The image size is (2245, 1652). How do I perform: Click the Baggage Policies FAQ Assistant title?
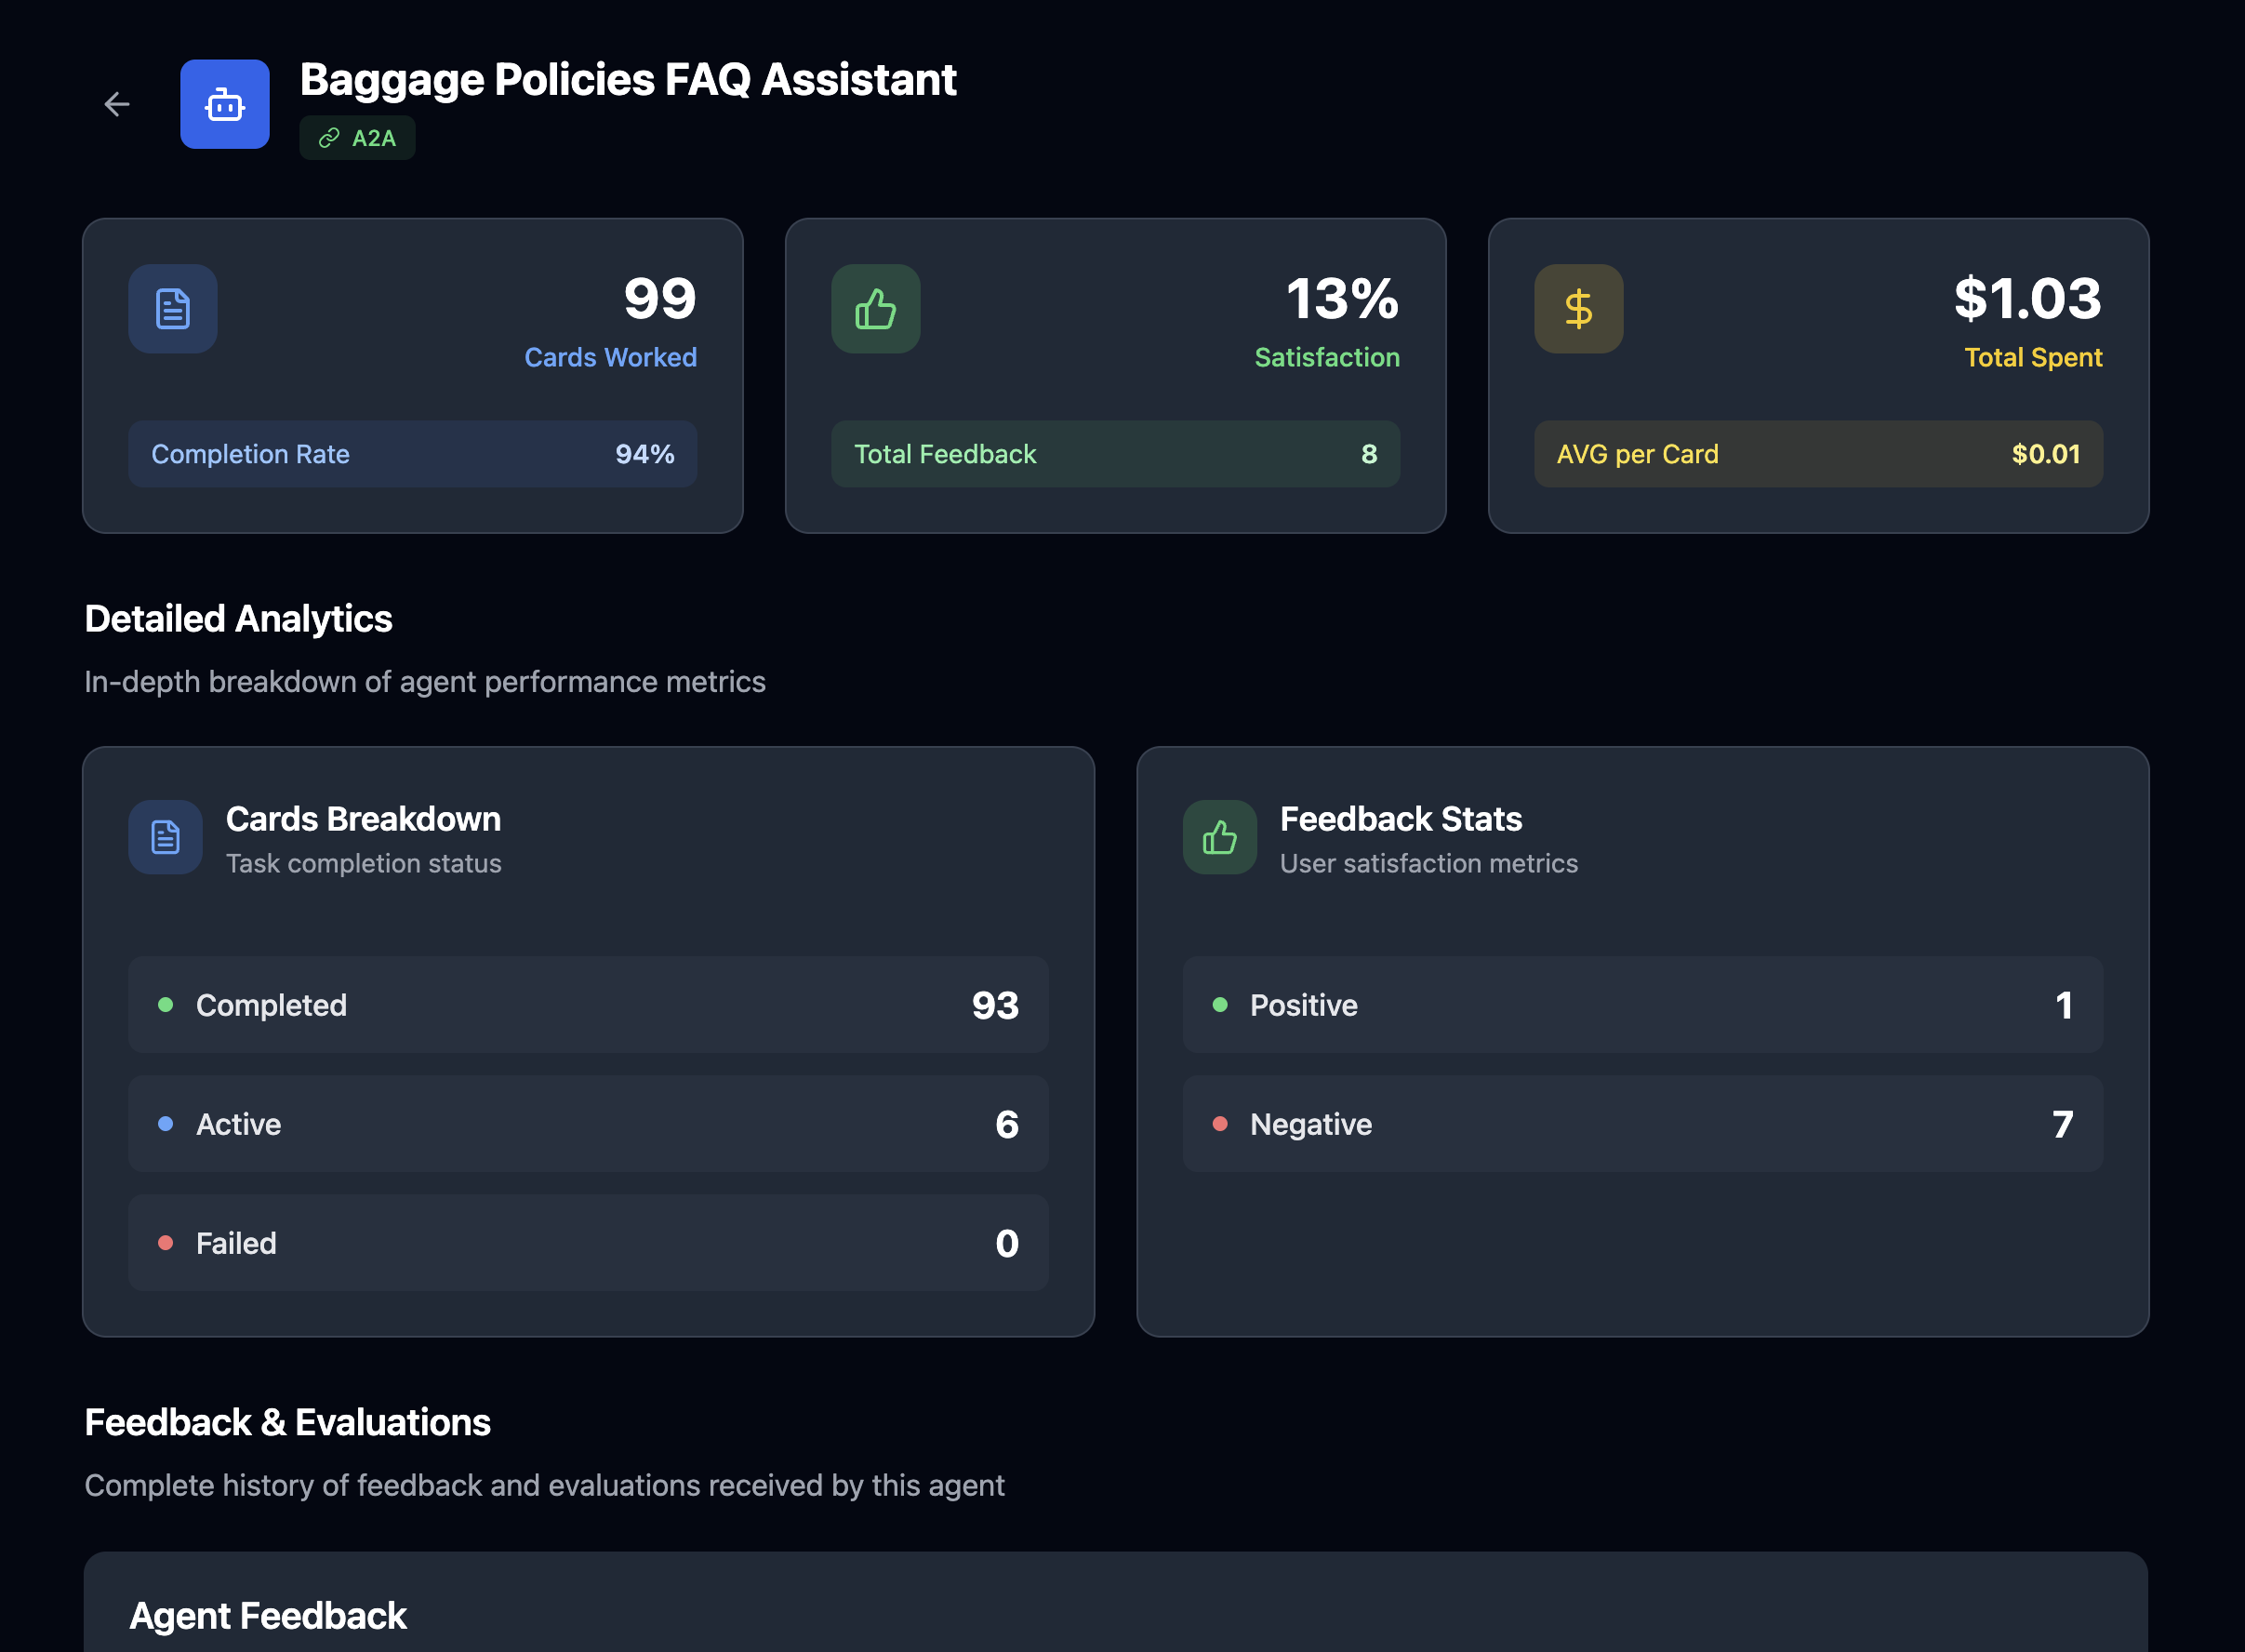point(628,80)
